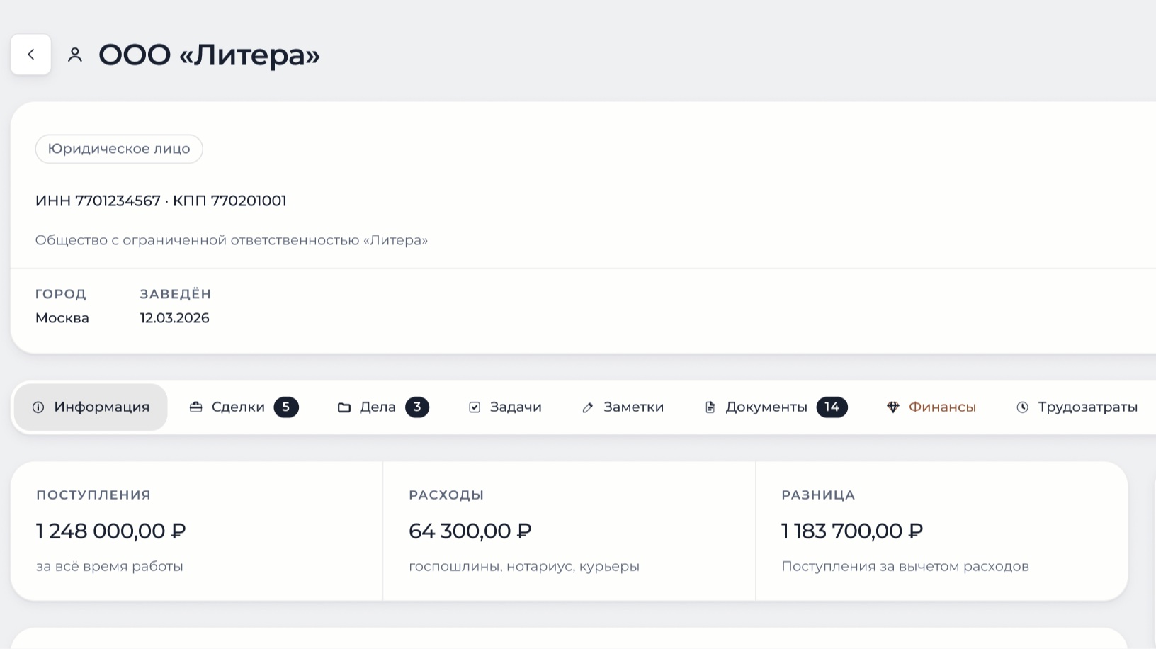Click the Юридическое лицо tag
The width and height of the screenshot is (1156, 649).
[119, 149]
